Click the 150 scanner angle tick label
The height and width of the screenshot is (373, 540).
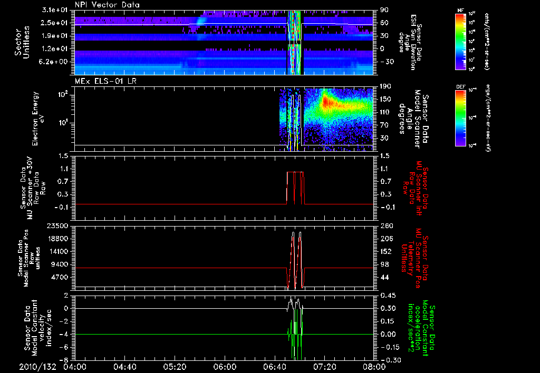(385, 99)
